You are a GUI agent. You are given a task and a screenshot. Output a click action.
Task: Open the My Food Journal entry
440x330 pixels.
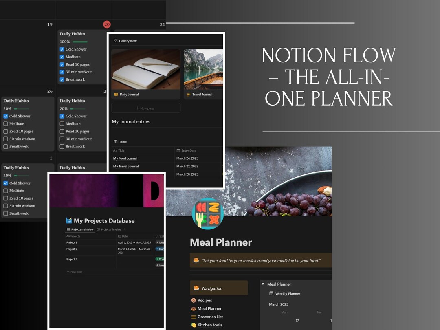pos(125,158)
